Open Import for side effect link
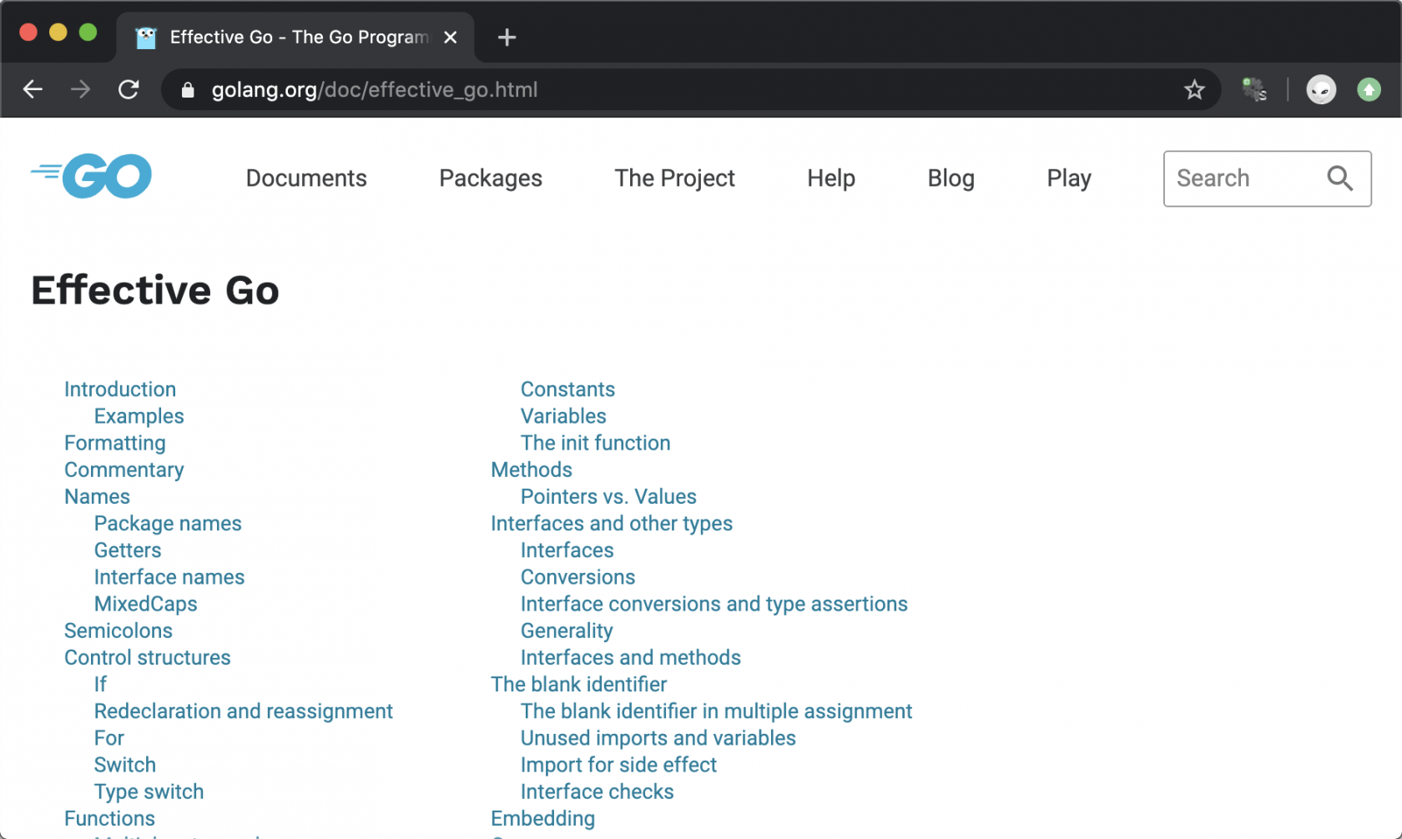 tap(618, 765)
